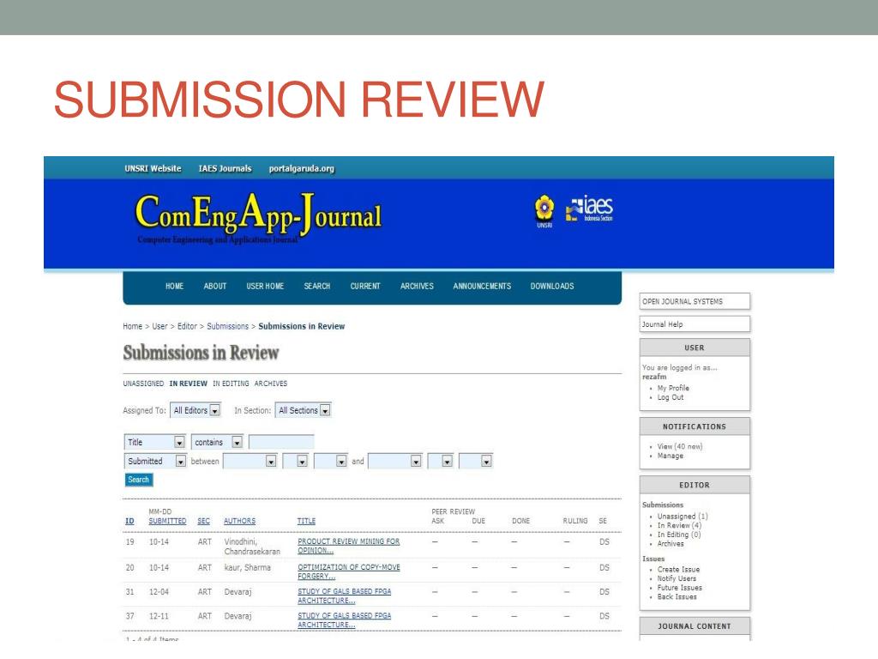Click Create Issue link
The width and height of the screenshot is (878, 659).
click(679, 570)
